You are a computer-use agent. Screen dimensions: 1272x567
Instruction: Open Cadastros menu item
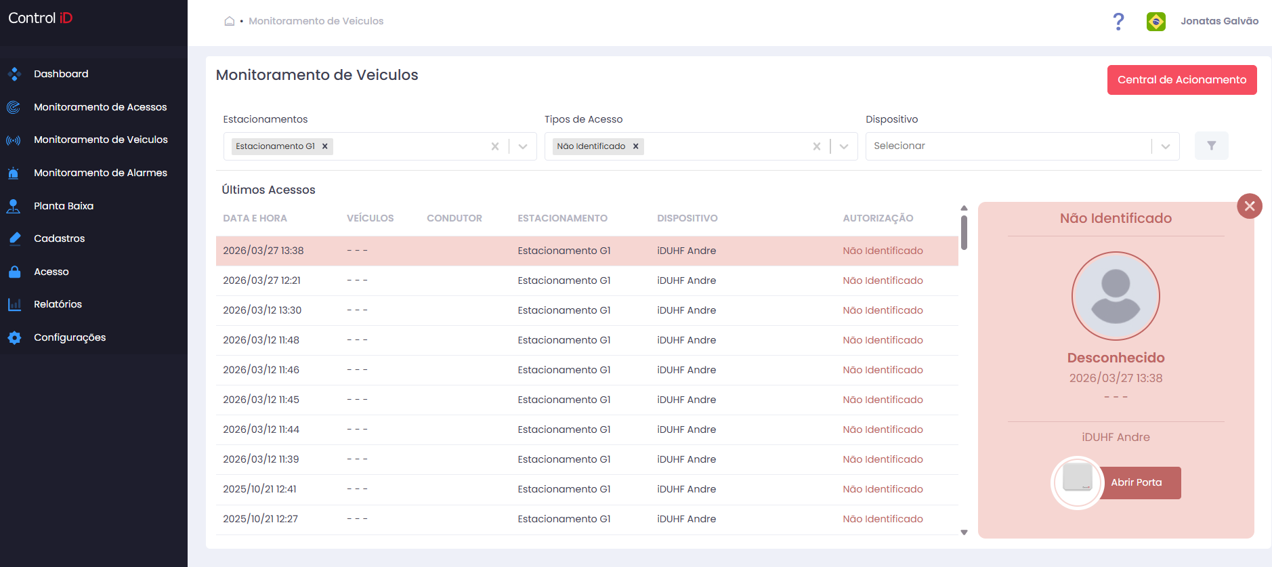[60, 238]
